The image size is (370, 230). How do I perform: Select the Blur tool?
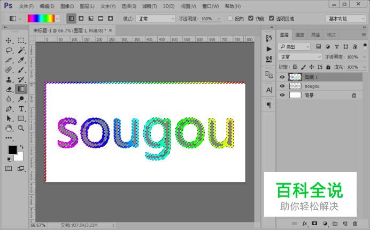coord(9,99)
